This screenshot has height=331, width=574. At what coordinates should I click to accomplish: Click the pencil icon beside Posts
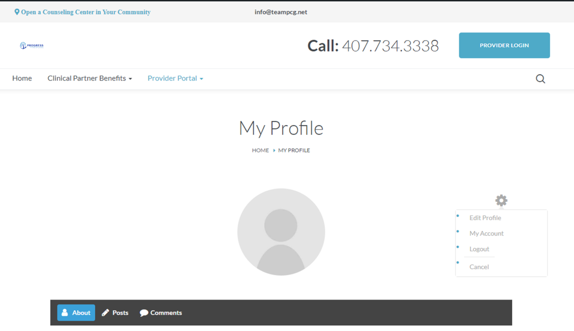point(105,313)
